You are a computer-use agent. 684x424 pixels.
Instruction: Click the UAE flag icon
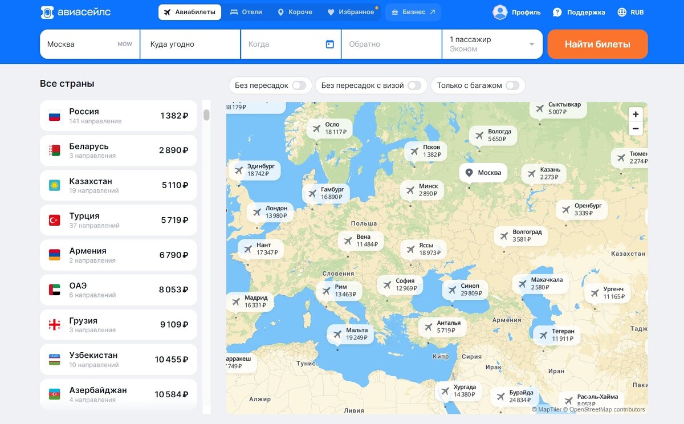pyautogui.click(x=54, y=290)
